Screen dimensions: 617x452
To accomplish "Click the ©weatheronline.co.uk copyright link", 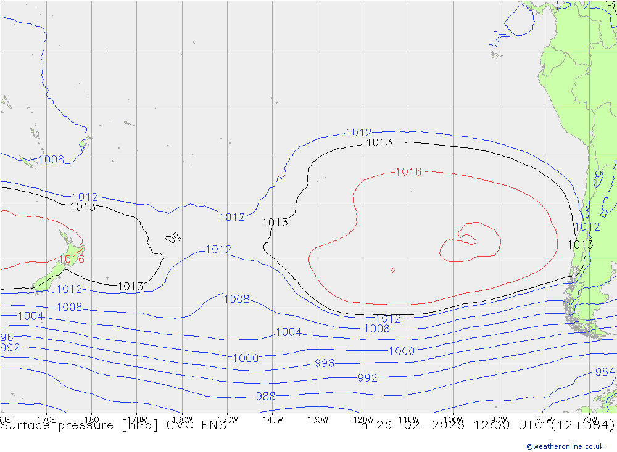I will pos(565,446).
